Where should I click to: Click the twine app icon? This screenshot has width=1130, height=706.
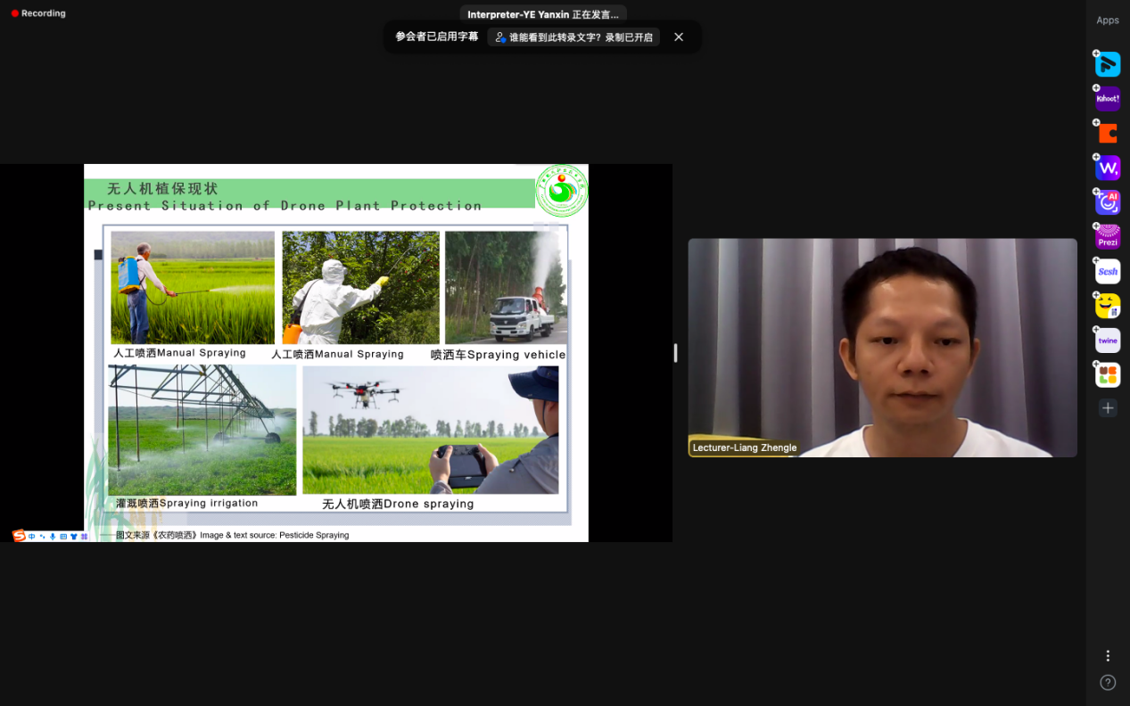click(1108, 341)
